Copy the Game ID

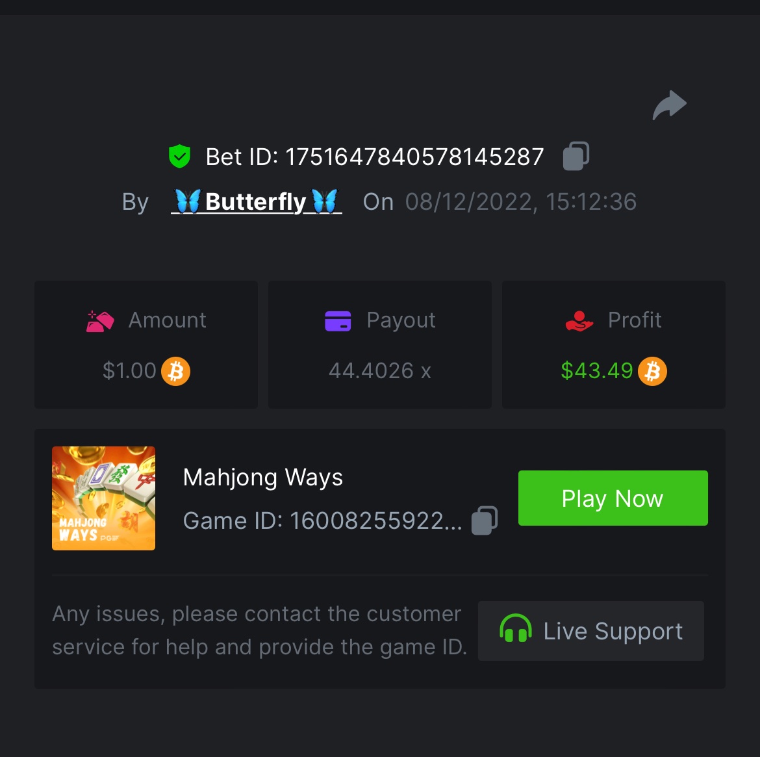tap(484, 520)
